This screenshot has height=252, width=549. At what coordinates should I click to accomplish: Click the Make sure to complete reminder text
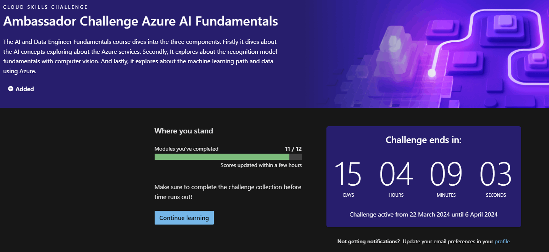pos(228,192)
